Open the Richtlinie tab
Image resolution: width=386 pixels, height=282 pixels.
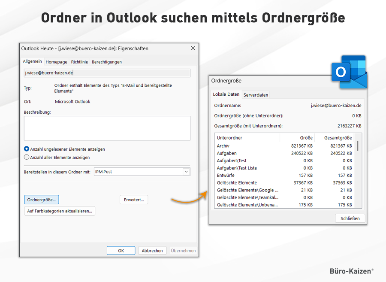[x=79, y=62]
